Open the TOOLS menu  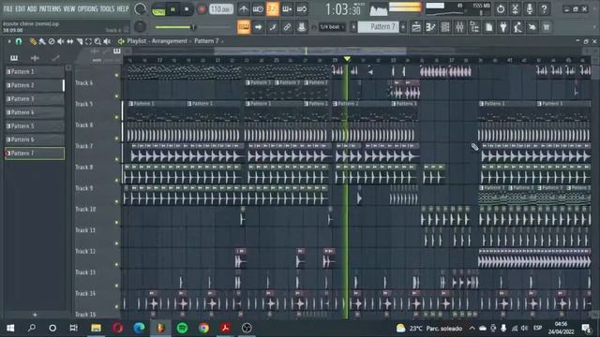[107, 8]
